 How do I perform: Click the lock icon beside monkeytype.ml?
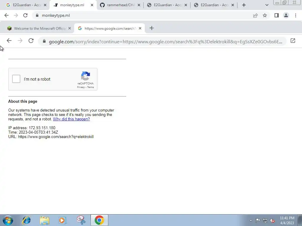click(x=37, y=15)
